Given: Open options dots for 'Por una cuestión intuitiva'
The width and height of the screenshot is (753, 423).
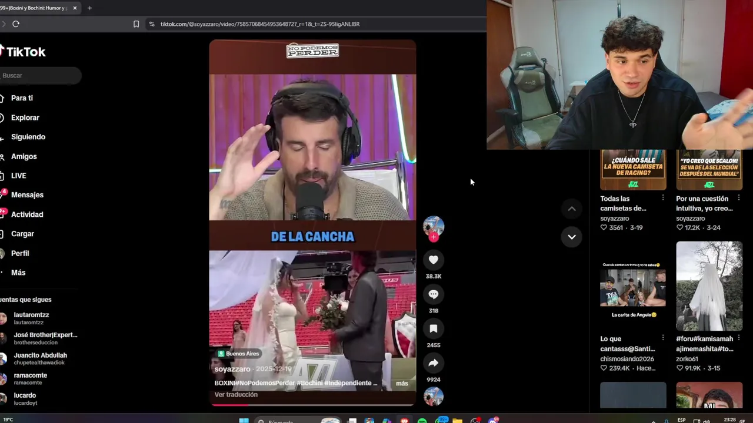Looking at the screenshot, I should click(739, 199).
